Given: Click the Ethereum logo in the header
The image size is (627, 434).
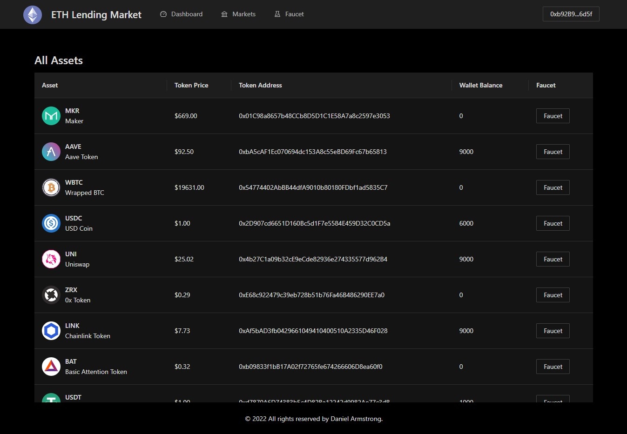Looking at the screenshot, I should [33, 15].
